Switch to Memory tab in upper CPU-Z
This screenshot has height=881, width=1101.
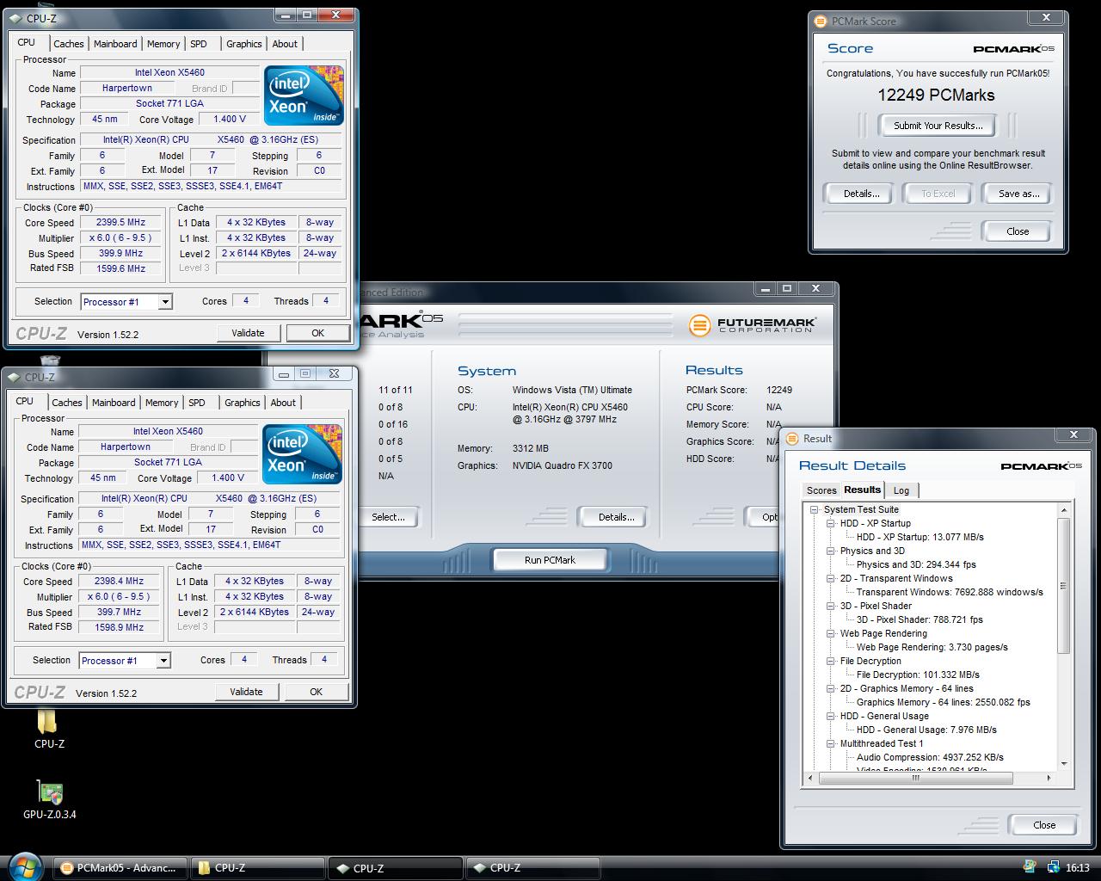163,44
